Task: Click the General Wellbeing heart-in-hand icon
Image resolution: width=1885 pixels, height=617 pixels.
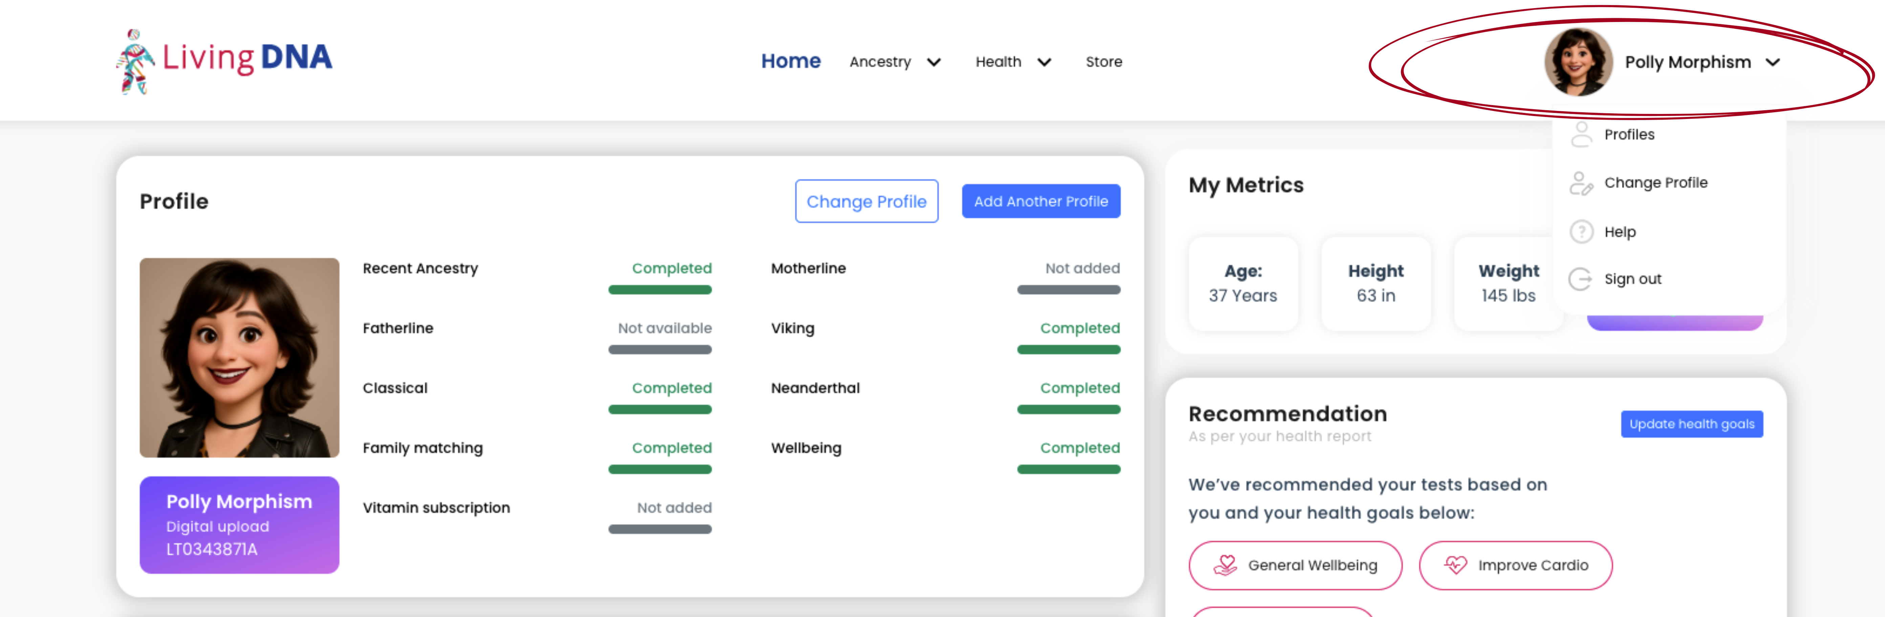Action: click(1225, 565)
